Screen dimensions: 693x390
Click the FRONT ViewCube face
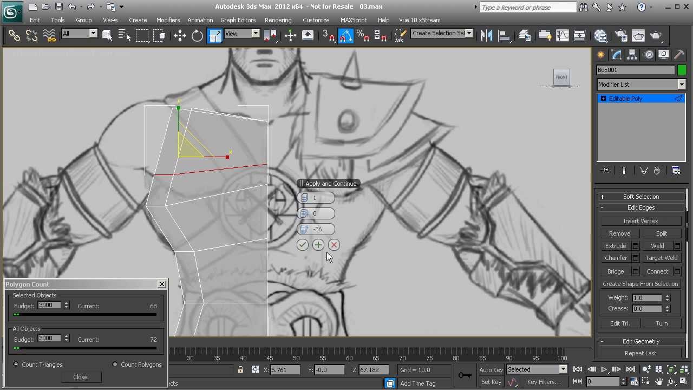click(x=561, y=77)
